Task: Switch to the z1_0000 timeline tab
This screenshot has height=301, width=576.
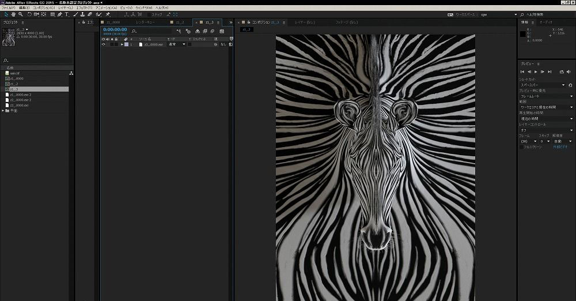Action: (112, 22)
